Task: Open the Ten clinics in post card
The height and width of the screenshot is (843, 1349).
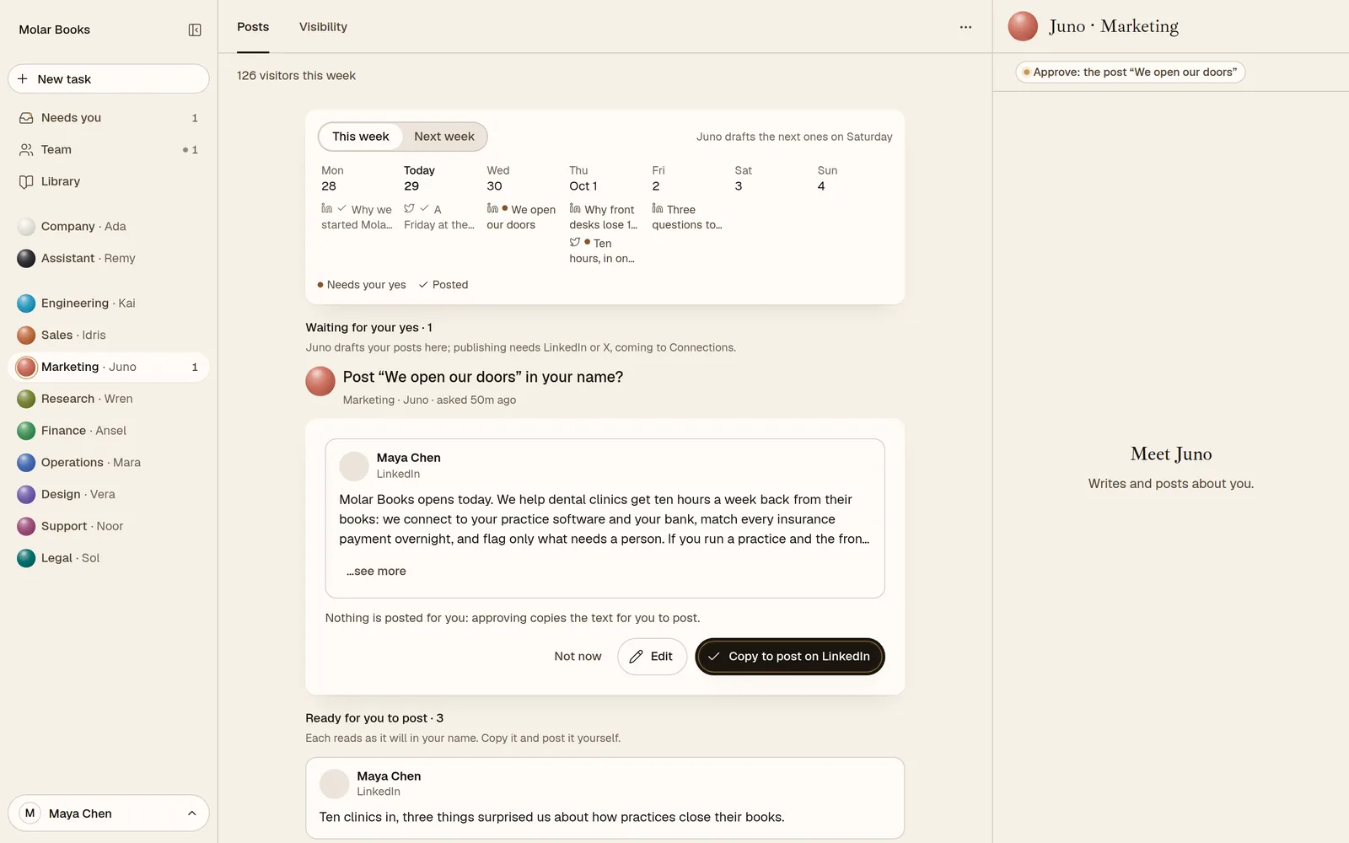Action: 605,797
